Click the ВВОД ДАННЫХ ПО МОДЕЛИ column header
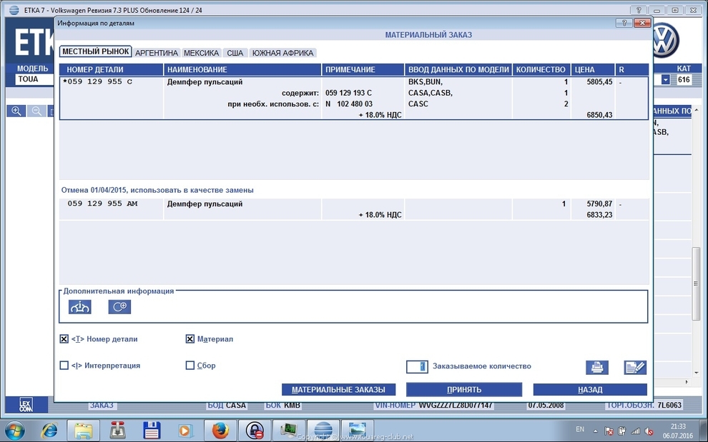 (x=458, y=69)
